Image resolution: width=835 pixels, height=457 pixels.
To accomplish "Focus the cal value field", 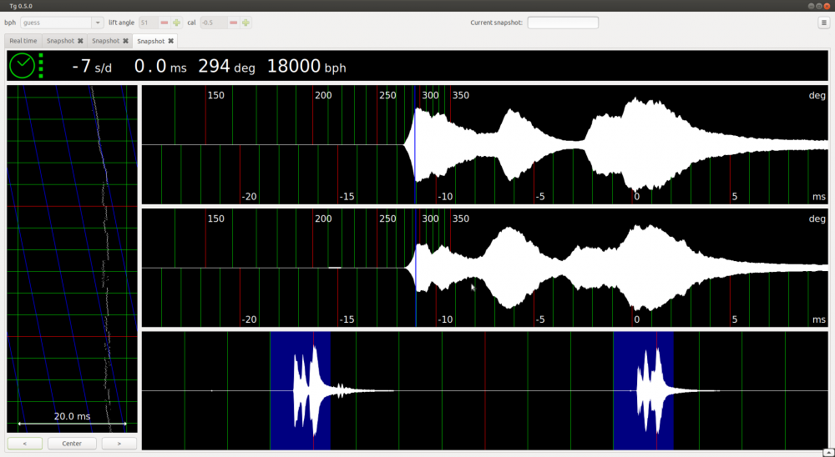I will pos(214,23).
